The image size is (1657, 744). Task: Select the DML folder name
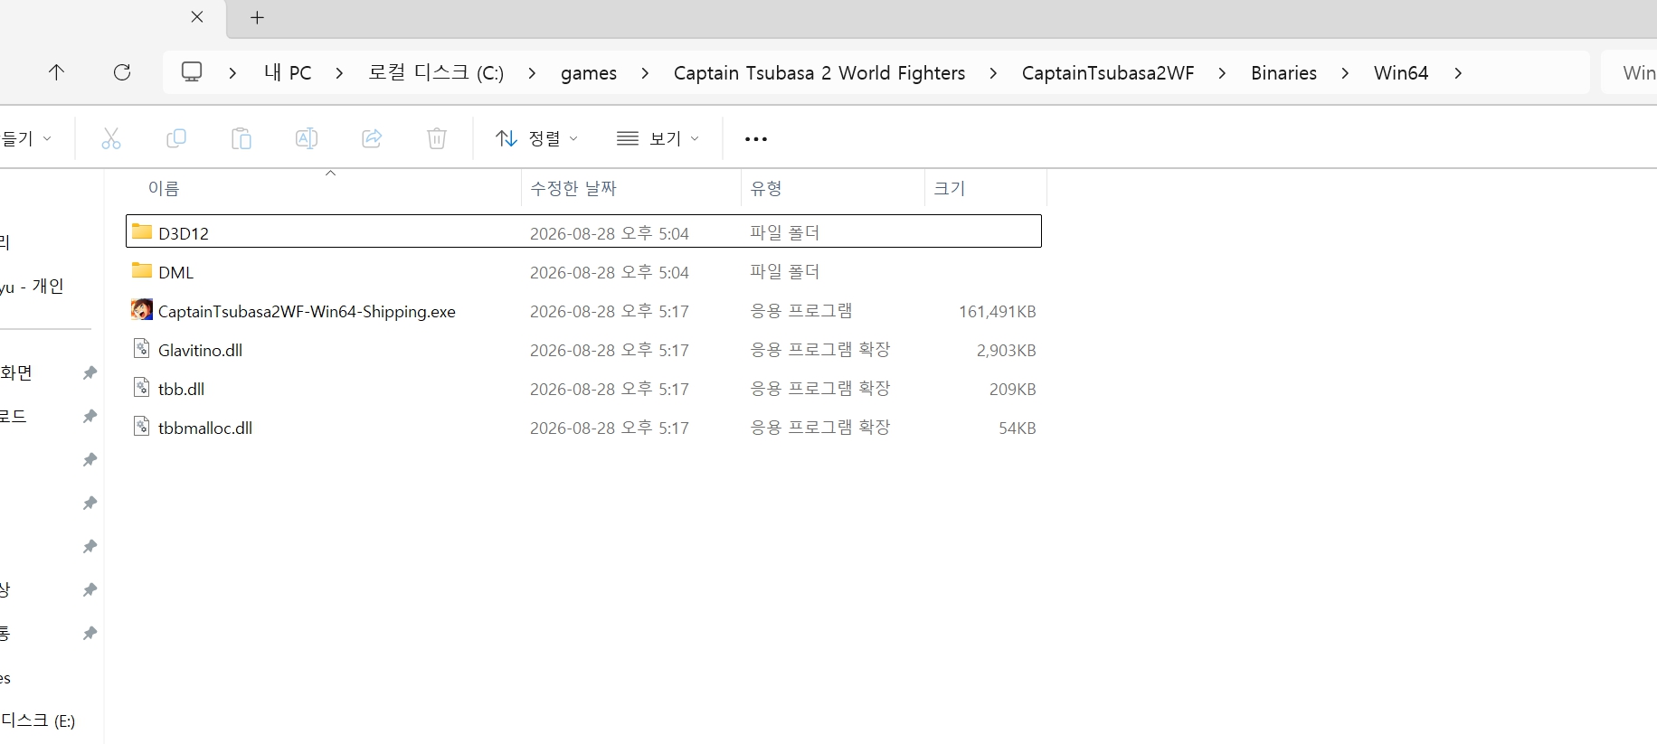coord(176,272)
